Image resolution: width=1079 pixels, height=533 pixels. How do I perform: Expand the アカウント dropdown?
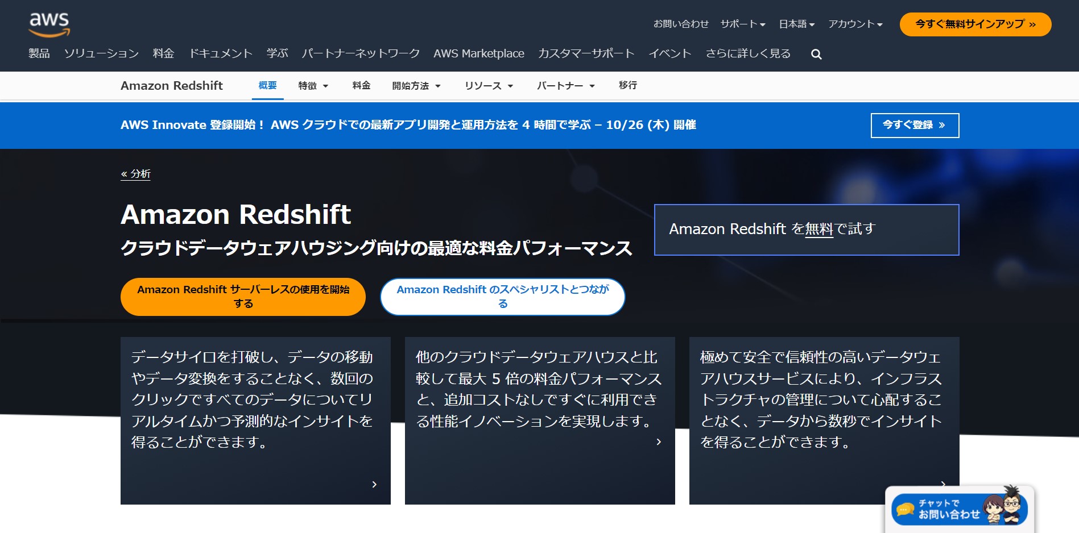tap(855, 24)
